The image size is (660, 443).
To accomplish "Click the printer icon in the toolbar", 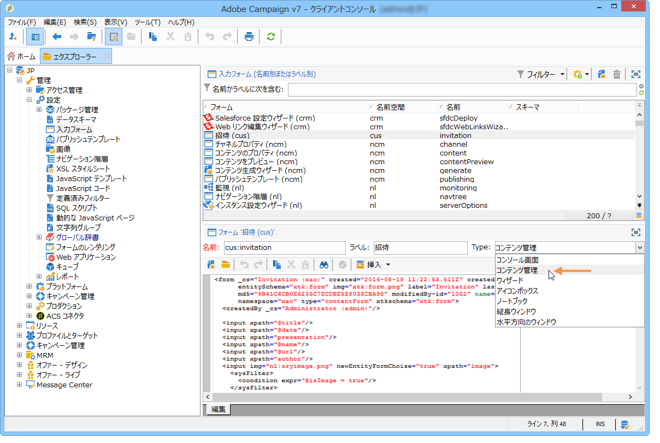I will coord(249,37).
